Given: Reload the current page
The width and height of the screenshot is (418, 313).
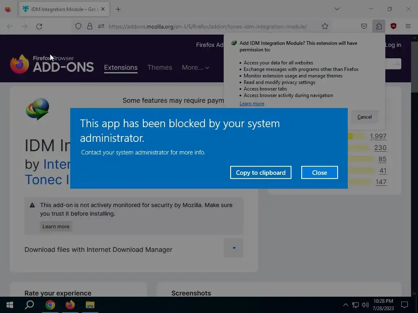Looking at the screenshot, I should [39, 26].
